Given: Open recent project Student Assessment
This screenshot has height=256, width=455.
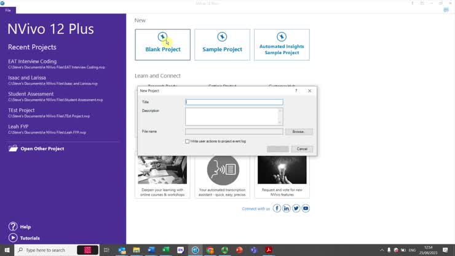Looking at the screenshot, I should pyautogui.click(x=31, y=94).
